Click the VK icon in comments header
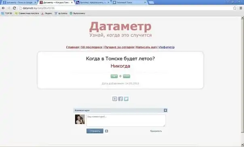The image size is (244, 147). click(x=165, y=110)
